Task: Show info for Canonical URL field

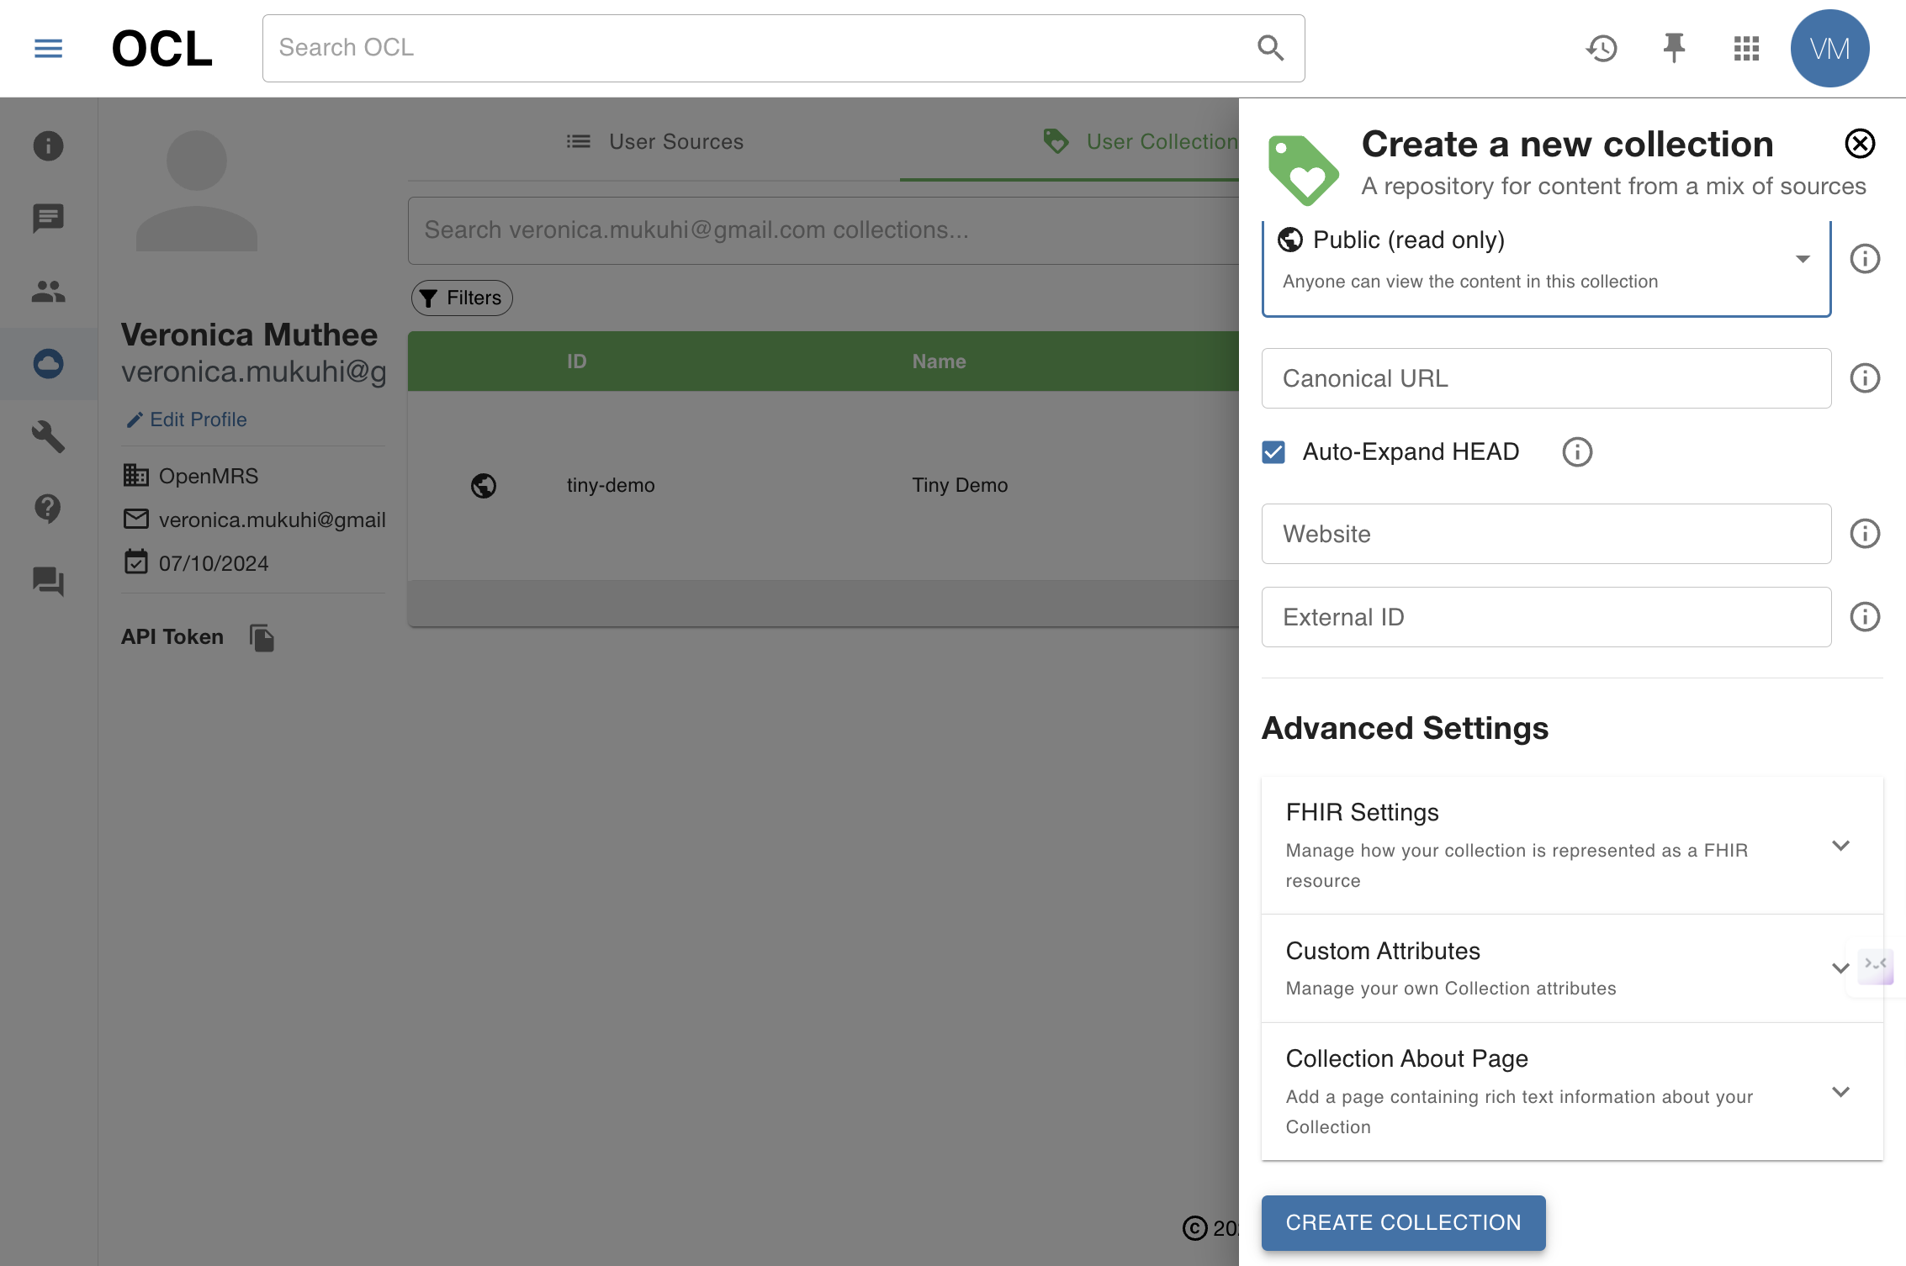Action: click(x=1865, y=378)
